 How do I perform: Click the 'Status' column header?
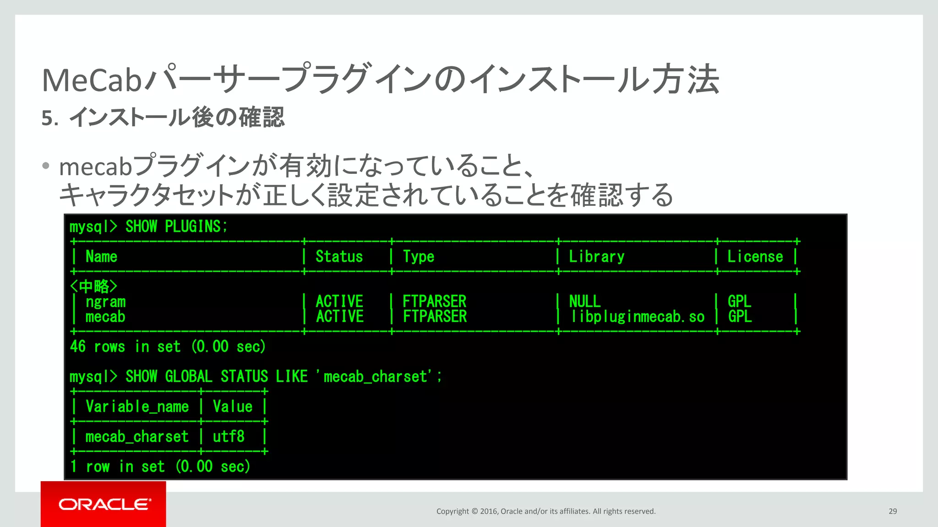(x=339, y=257)
